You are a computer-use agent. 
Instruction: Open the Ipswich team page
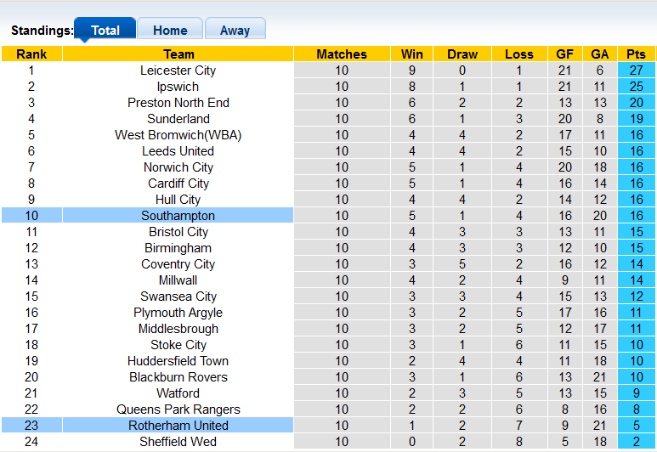(178, 87)
